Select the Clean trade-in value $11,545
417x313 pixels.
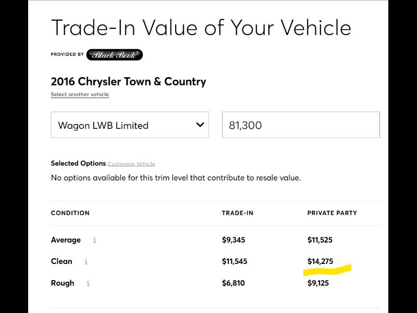click(235, 261)
